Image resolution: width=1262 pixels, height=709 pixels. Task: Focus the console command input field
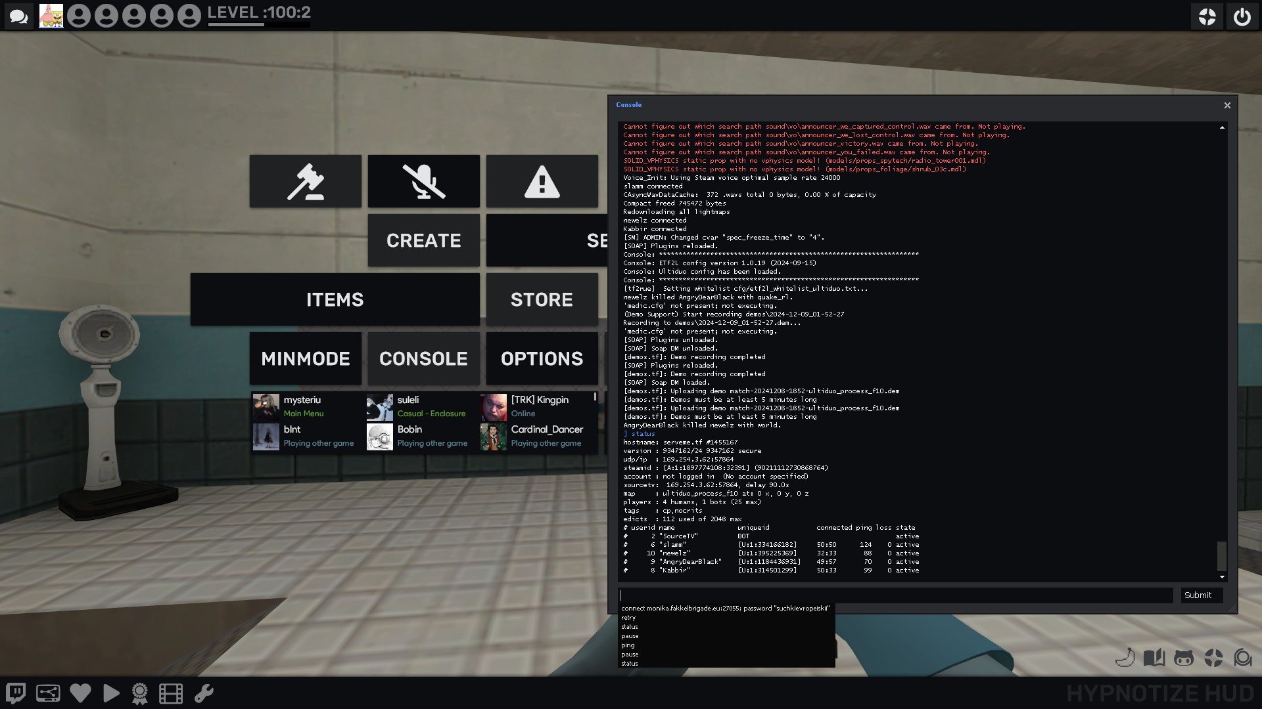click(x=895, y=595)
